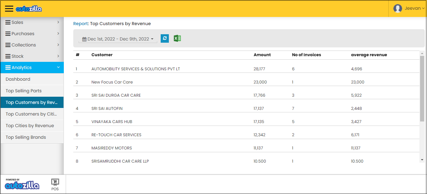Click average revenue value 4,696

[x=357, y=69]
